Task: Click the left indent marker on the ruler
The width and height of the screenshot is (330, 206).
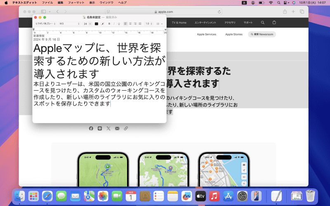Action: [34, 29]
